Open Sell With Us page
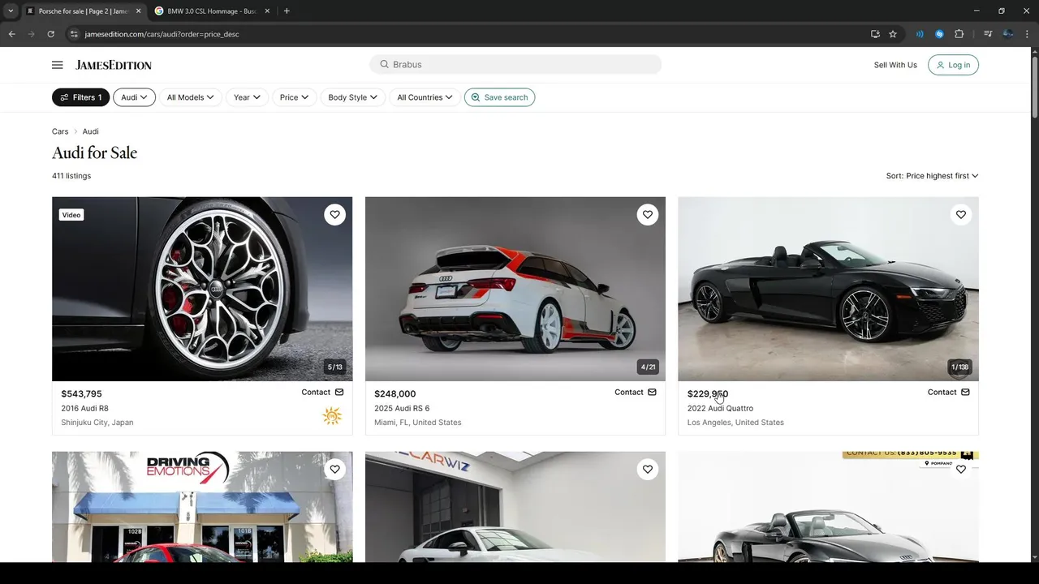Viewport: 1039px width, 584px height. click(895, 65)
